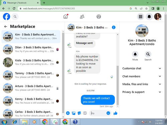Screen dimensions: 167x125
Task: Expand Chat members section
Action: pos(142,76)
